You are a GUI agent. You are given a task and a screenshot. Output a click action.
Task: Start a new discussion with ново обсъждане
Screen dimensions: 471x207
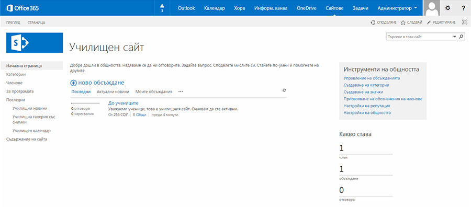97,83
